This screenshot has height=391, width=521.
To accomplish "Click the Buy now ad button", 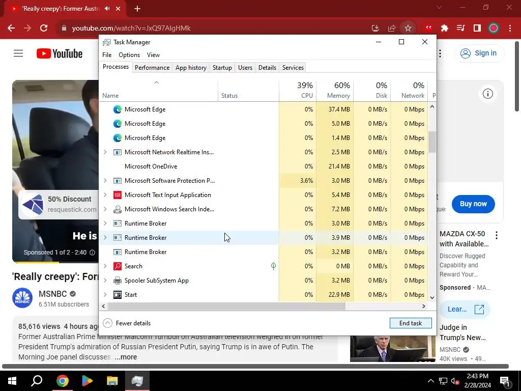I will [473, 204].
